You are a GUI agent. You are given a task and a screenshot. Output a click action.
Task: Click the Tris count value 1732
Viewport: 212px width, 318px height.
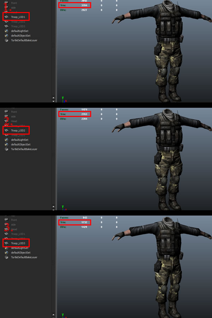point(84,222)
